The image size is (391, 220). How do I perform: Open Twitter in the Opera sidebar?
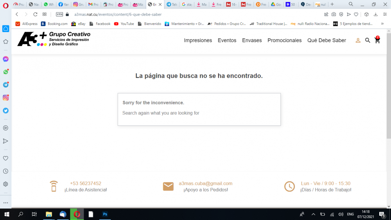tap(5, 111)
